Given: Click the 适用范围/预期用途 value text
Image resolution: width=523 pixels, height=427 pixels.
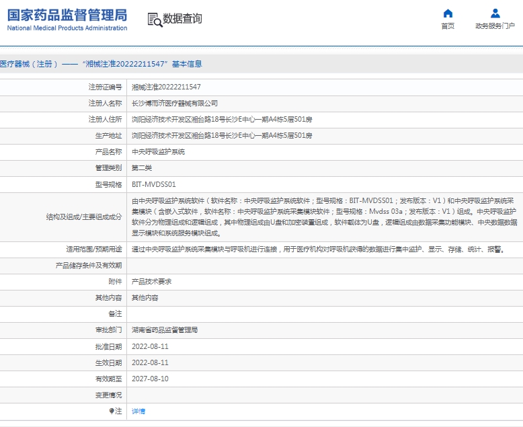Looking at the screenshot, I should pos(319,249).
